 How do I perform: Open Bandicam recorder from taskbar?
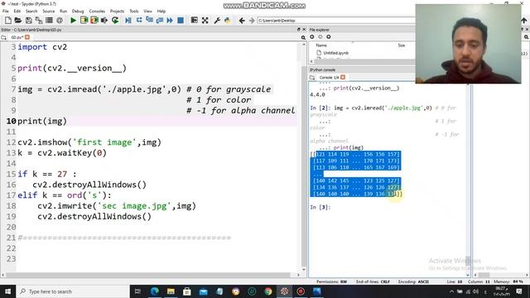click(x=301, y=291)
